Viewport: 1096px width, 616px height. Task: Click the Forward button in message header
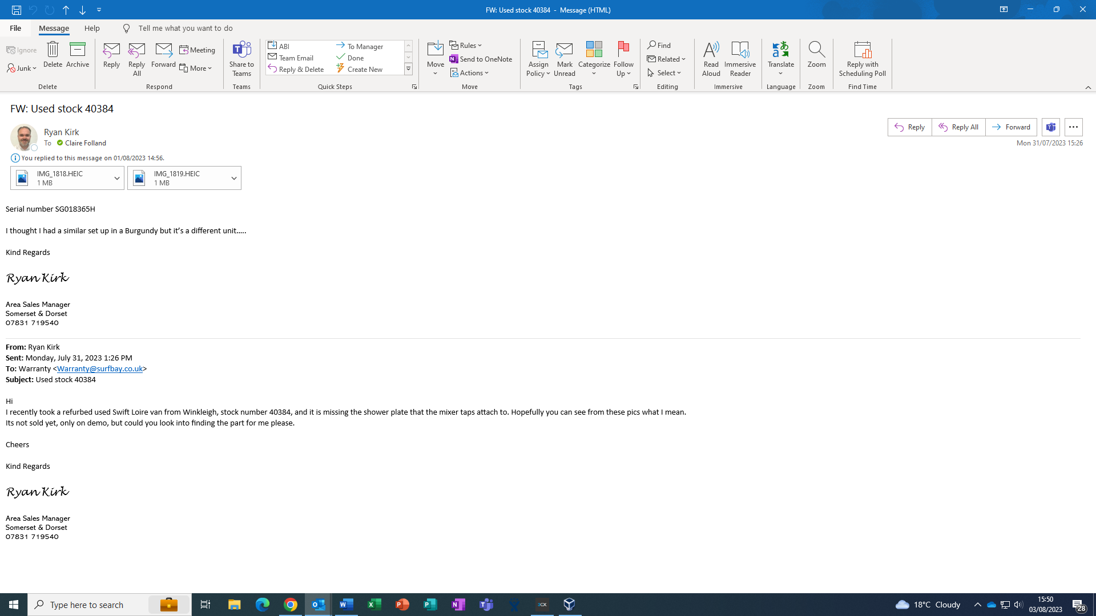(1011, 127)
